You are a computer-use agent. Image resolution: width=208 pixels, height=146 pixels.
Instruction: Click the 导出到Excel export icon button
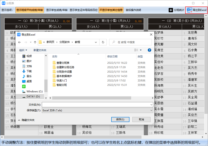pyautogui.click(x=197, y=10)
